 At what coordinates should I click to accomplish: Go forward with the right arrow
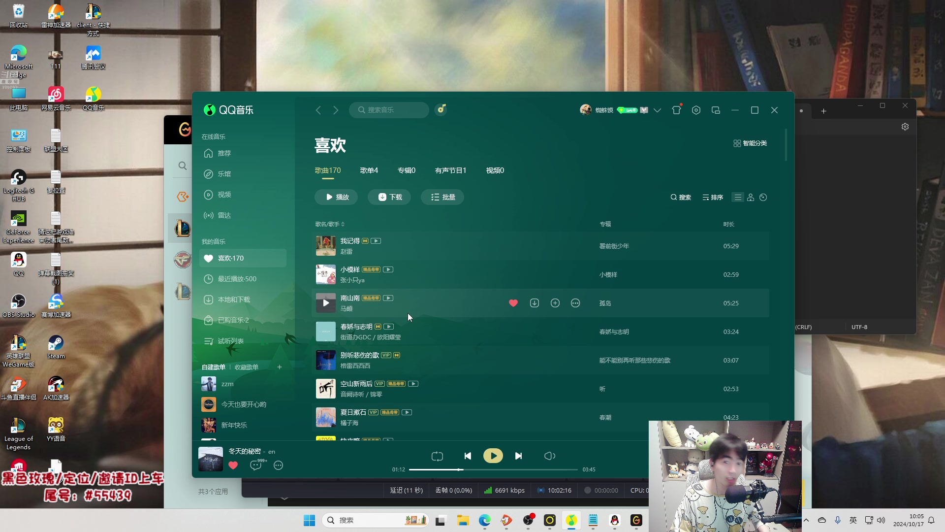pyautogui.click(x=336, y=110)
